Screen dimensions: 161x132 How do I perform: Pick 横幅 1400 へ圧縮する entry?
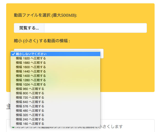tap(31, 76)
